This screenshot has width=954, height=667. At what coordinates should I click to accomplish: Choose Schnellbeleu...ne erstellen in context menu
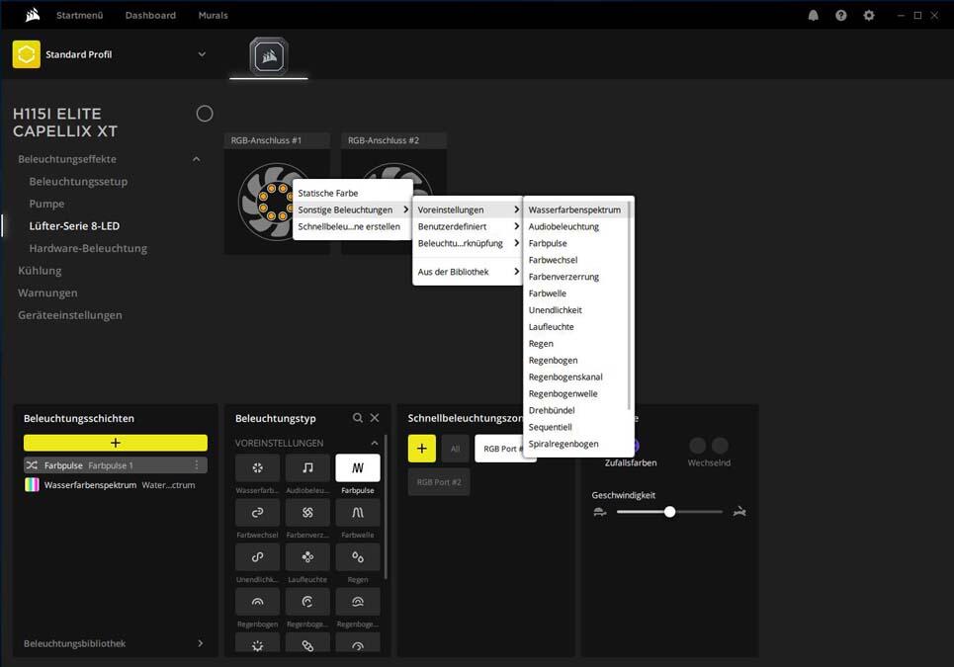coord(353,226)
